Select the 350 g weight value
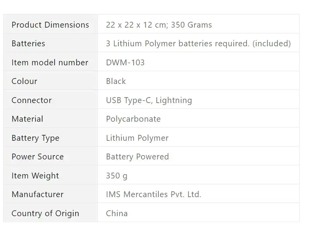 116,176
